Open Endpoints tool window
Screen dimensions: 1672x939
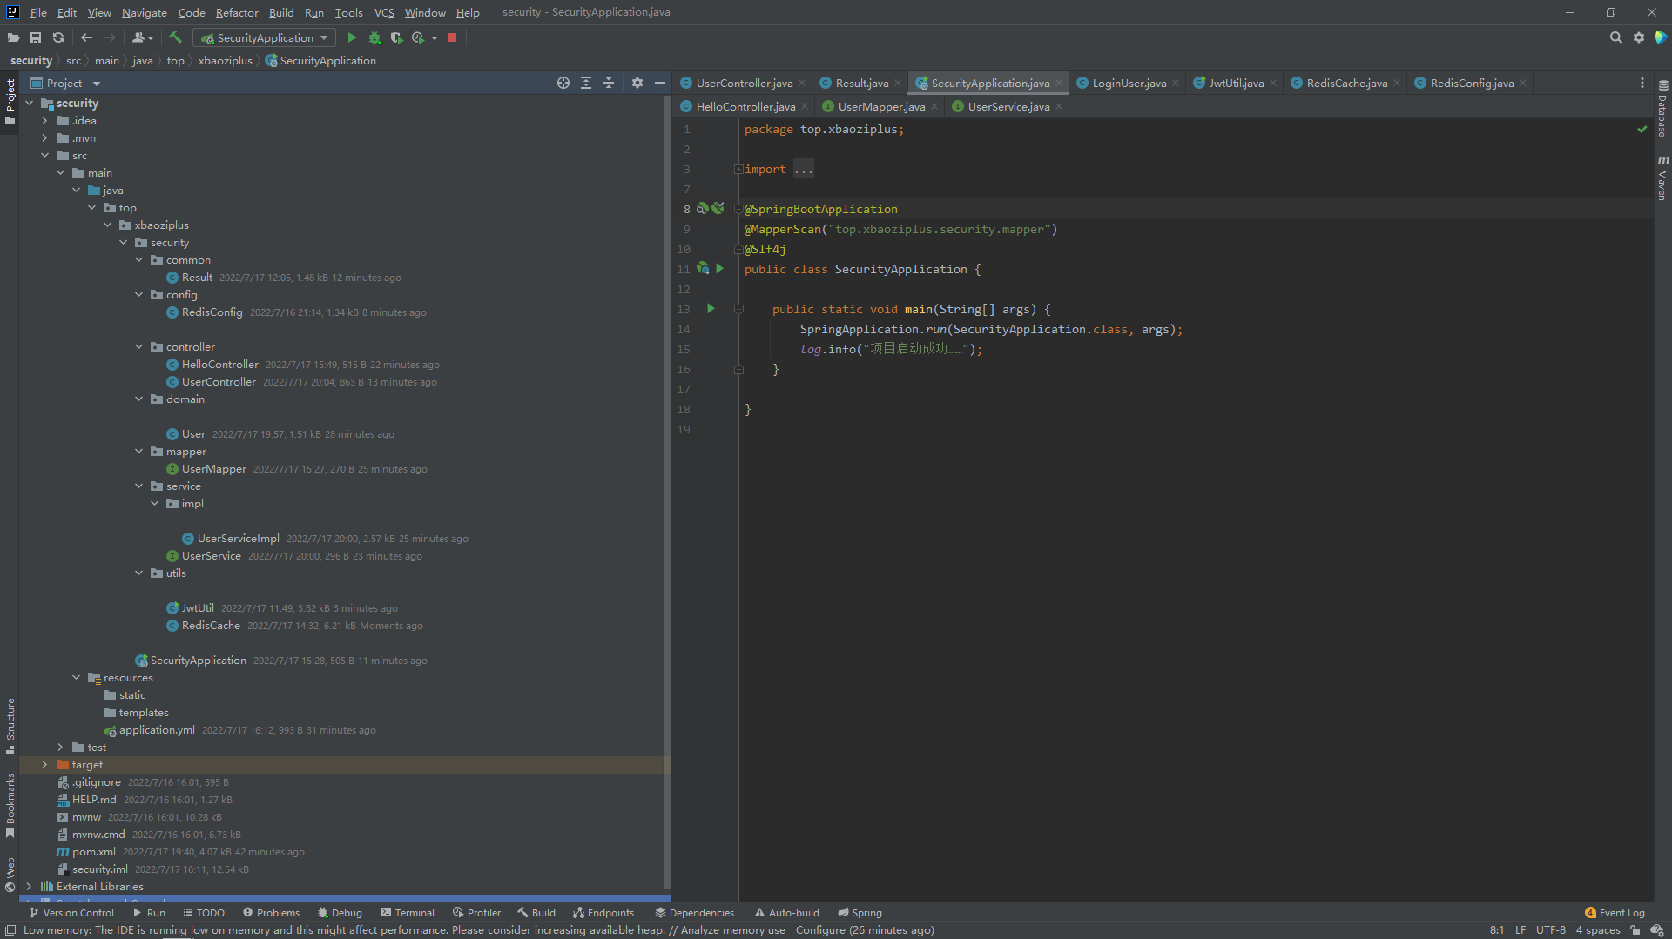tap(603, 913)
